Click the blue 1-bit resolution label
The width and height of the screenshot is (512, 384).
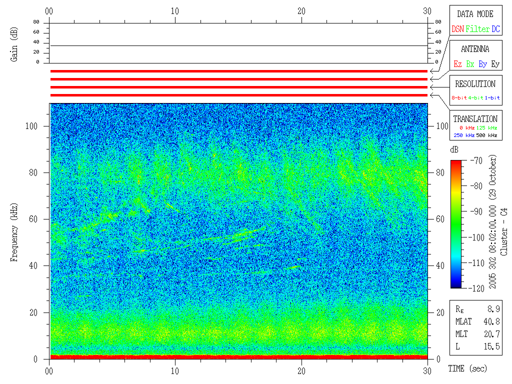492,97
